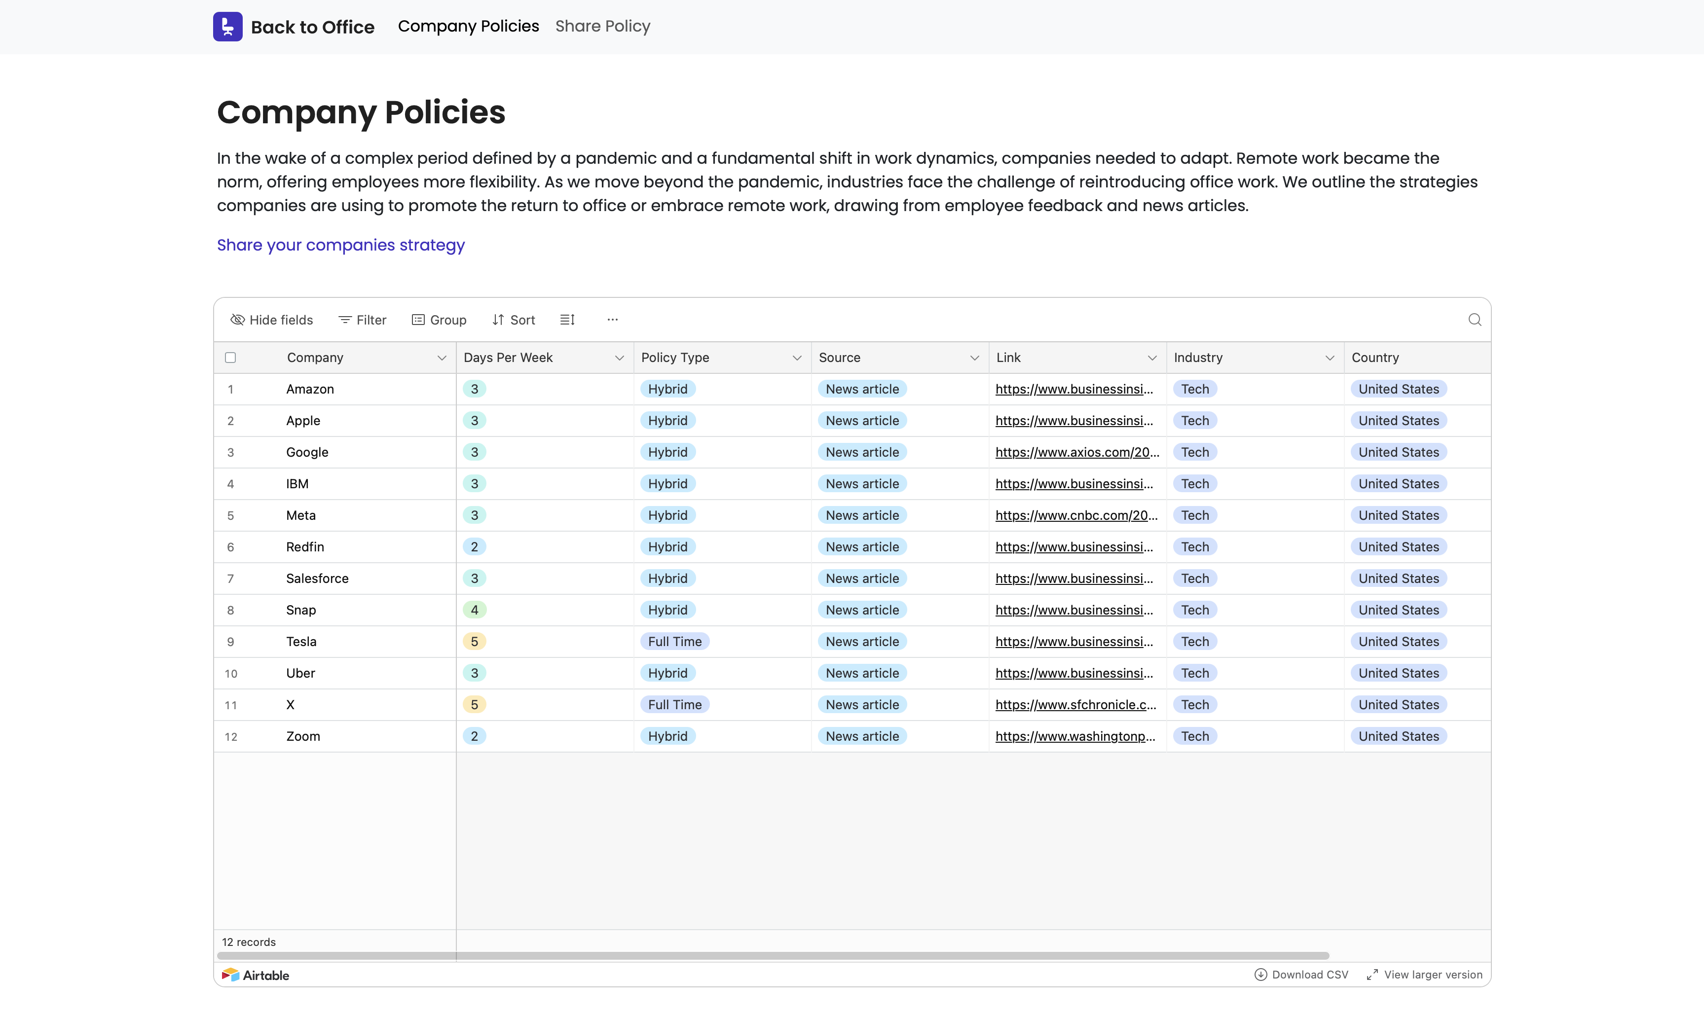Expand the Days Per Week column dropdown

pyautogui.click(x=619, y=358)
